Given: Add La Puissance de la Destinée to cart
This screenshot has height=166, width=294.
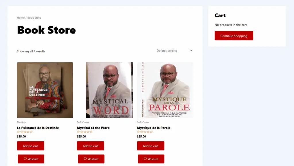Looking at the screenshot, I should pyautogui.click(x=30, y=146).
